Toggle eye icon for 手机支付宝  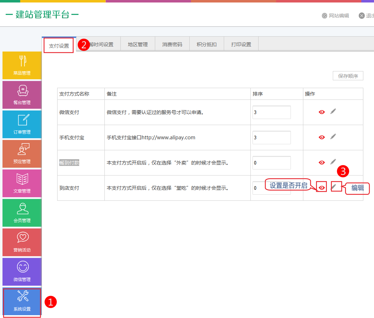pyautogui.click(x=322, y=137)
